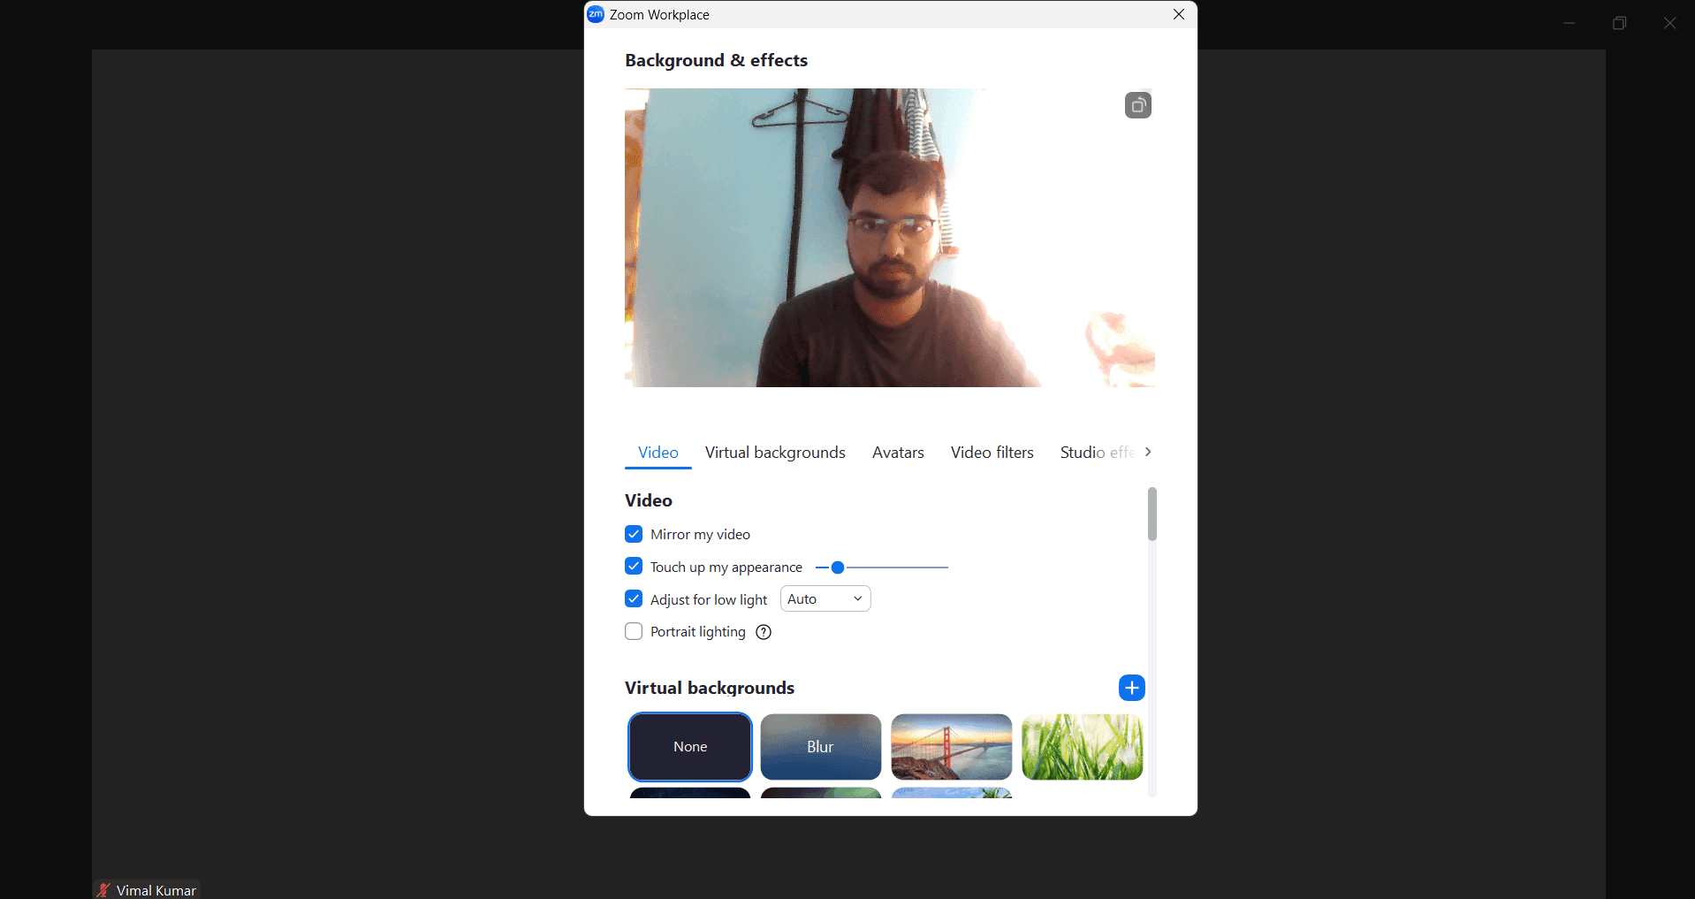Image resolution: width=1695 pixels, height=899 pixels.
Task: Select the Golden Gate Bridge background
Action: point(951,746)
